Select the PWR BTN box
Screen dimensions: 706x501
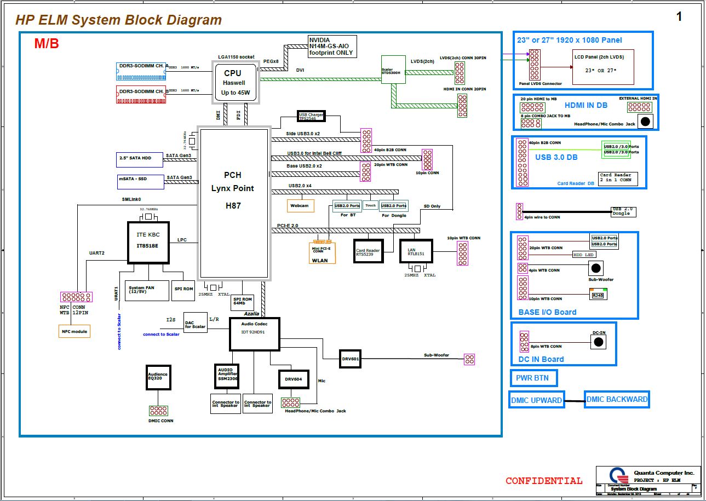coord(533,378)
